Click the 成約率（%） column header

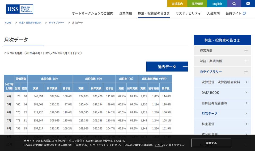tap(127, 79)
